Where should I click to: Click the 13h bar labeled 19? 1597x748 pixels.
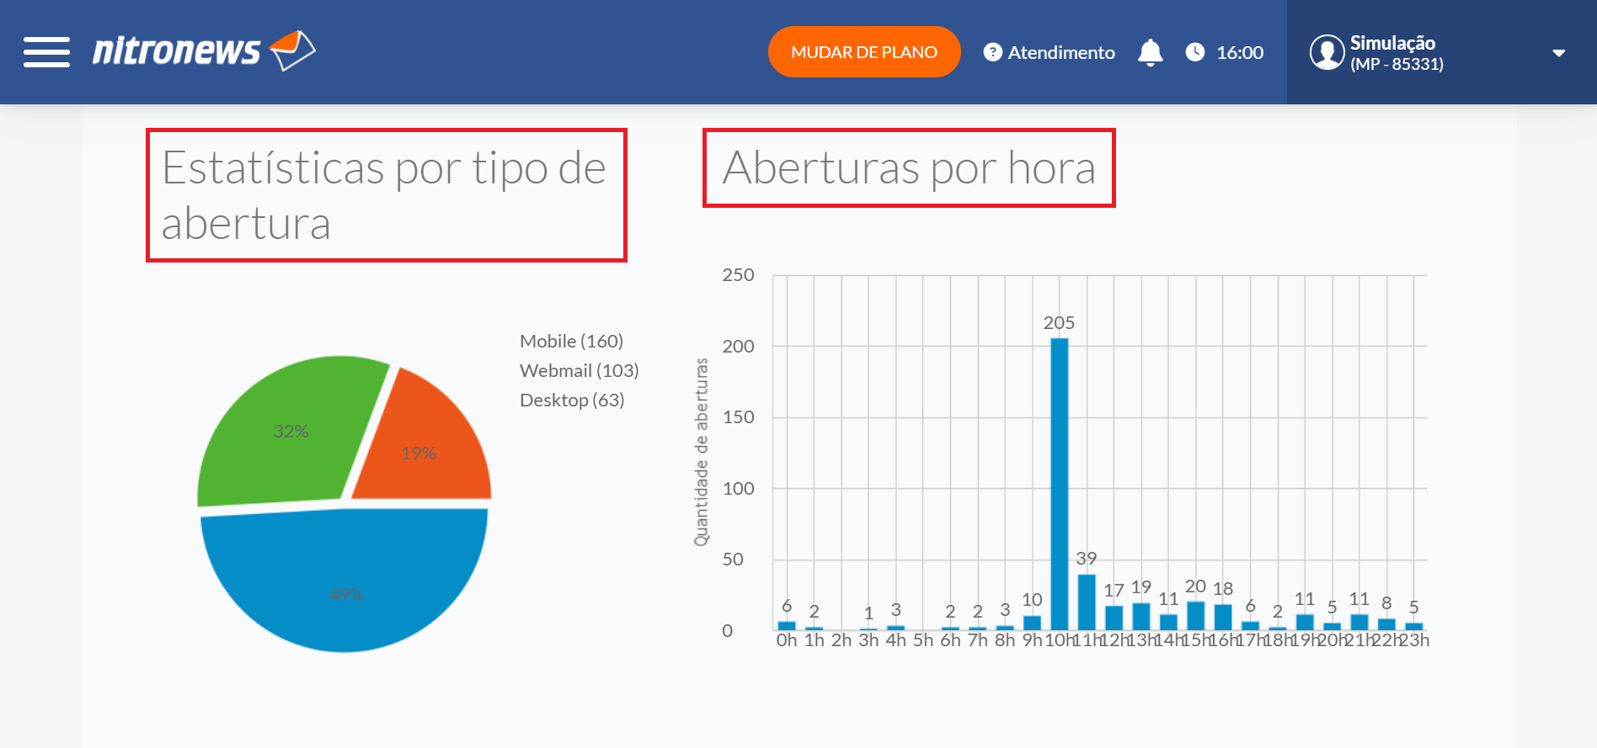(1141, 617)
